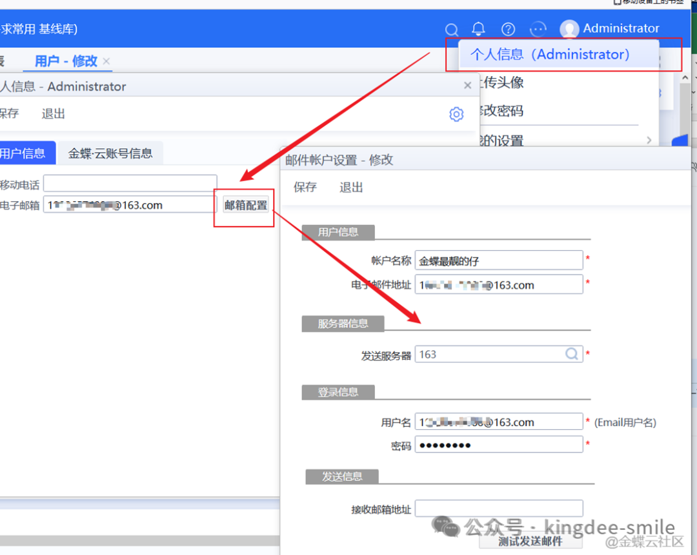This screenshot has width=697, height=555.
Task: Click the 邮箱配置 button
Action: (x=245, y=205)
